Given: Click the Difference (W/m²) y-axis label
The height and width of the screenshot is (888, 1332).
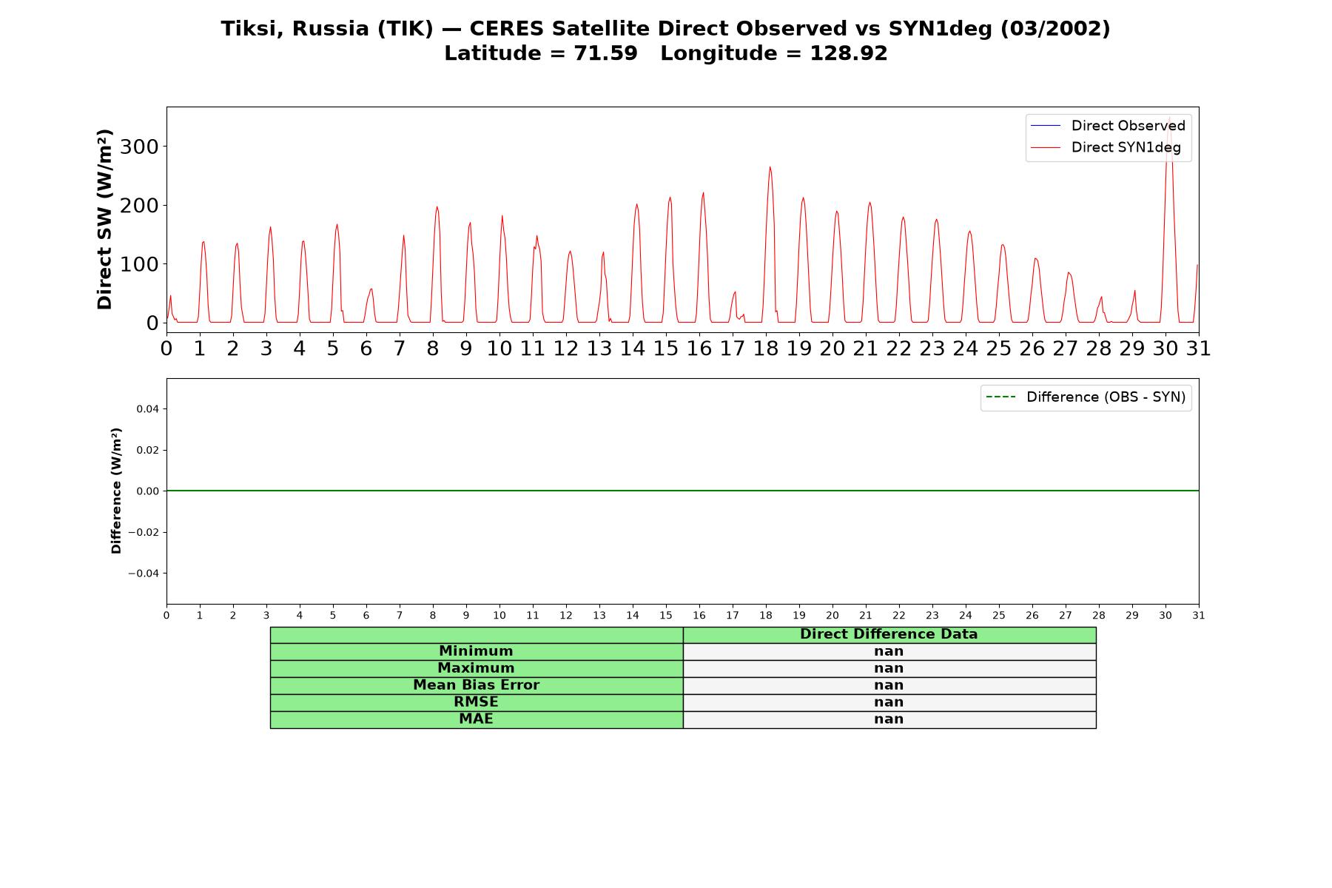Looking at the screenshot, I should (116, 491).
